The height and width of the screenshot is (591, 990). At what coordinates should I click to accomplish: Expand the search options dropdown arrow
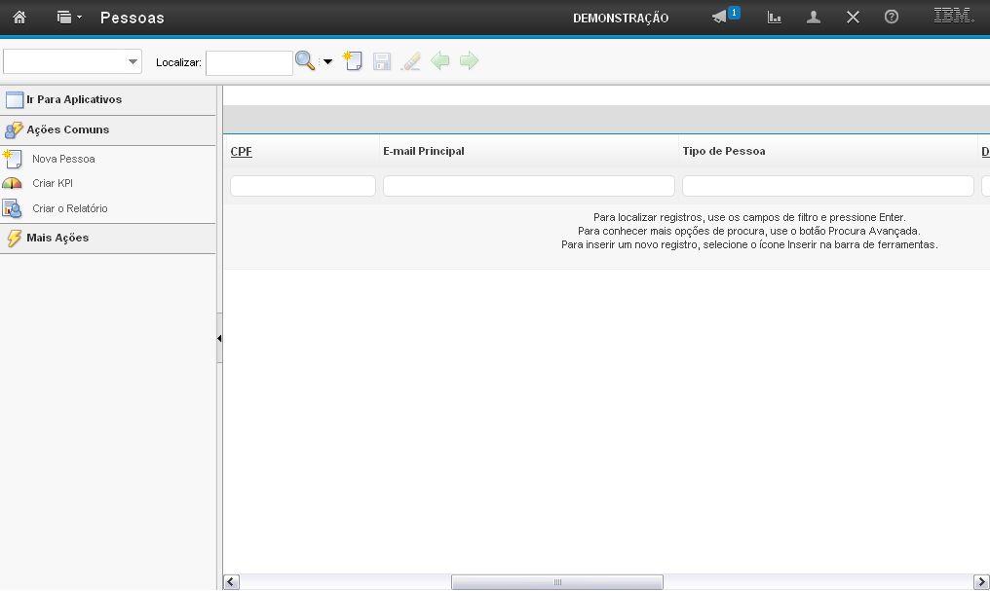pyautogui.click(x=327, y=62)
